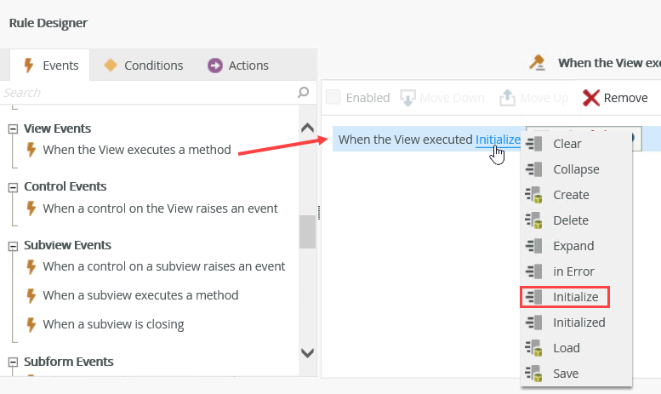Viewport: 661px width, 394px height.
Task: Switch to the Conditions tab
Action: (143, 66)
